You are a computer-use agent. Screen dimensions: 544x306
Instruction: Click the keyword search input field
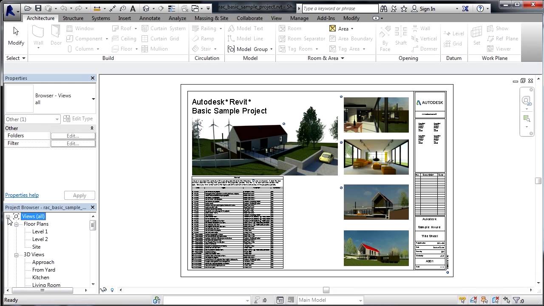pyautogui.click(x=340, y=8)
